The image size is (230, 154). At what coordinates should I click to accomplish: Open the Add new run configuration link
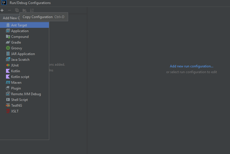click(x=191, y=66)
